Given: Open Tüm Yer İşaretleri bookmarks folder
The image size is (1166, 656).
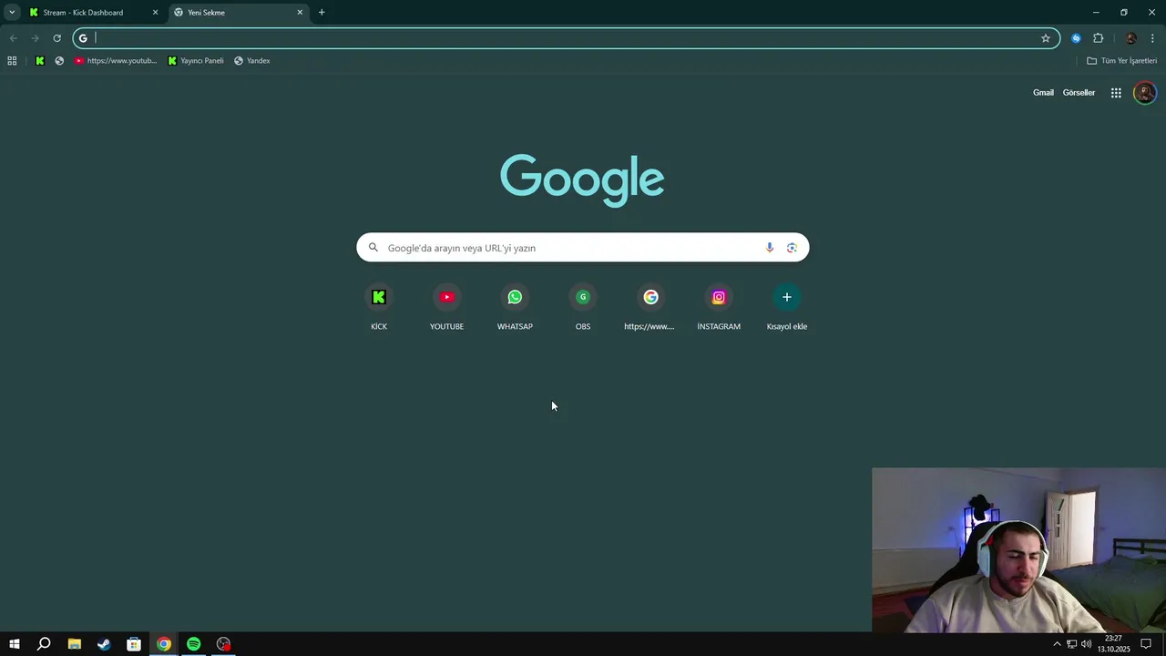Looking at the screenshot, I should (x=1122, y=61).
